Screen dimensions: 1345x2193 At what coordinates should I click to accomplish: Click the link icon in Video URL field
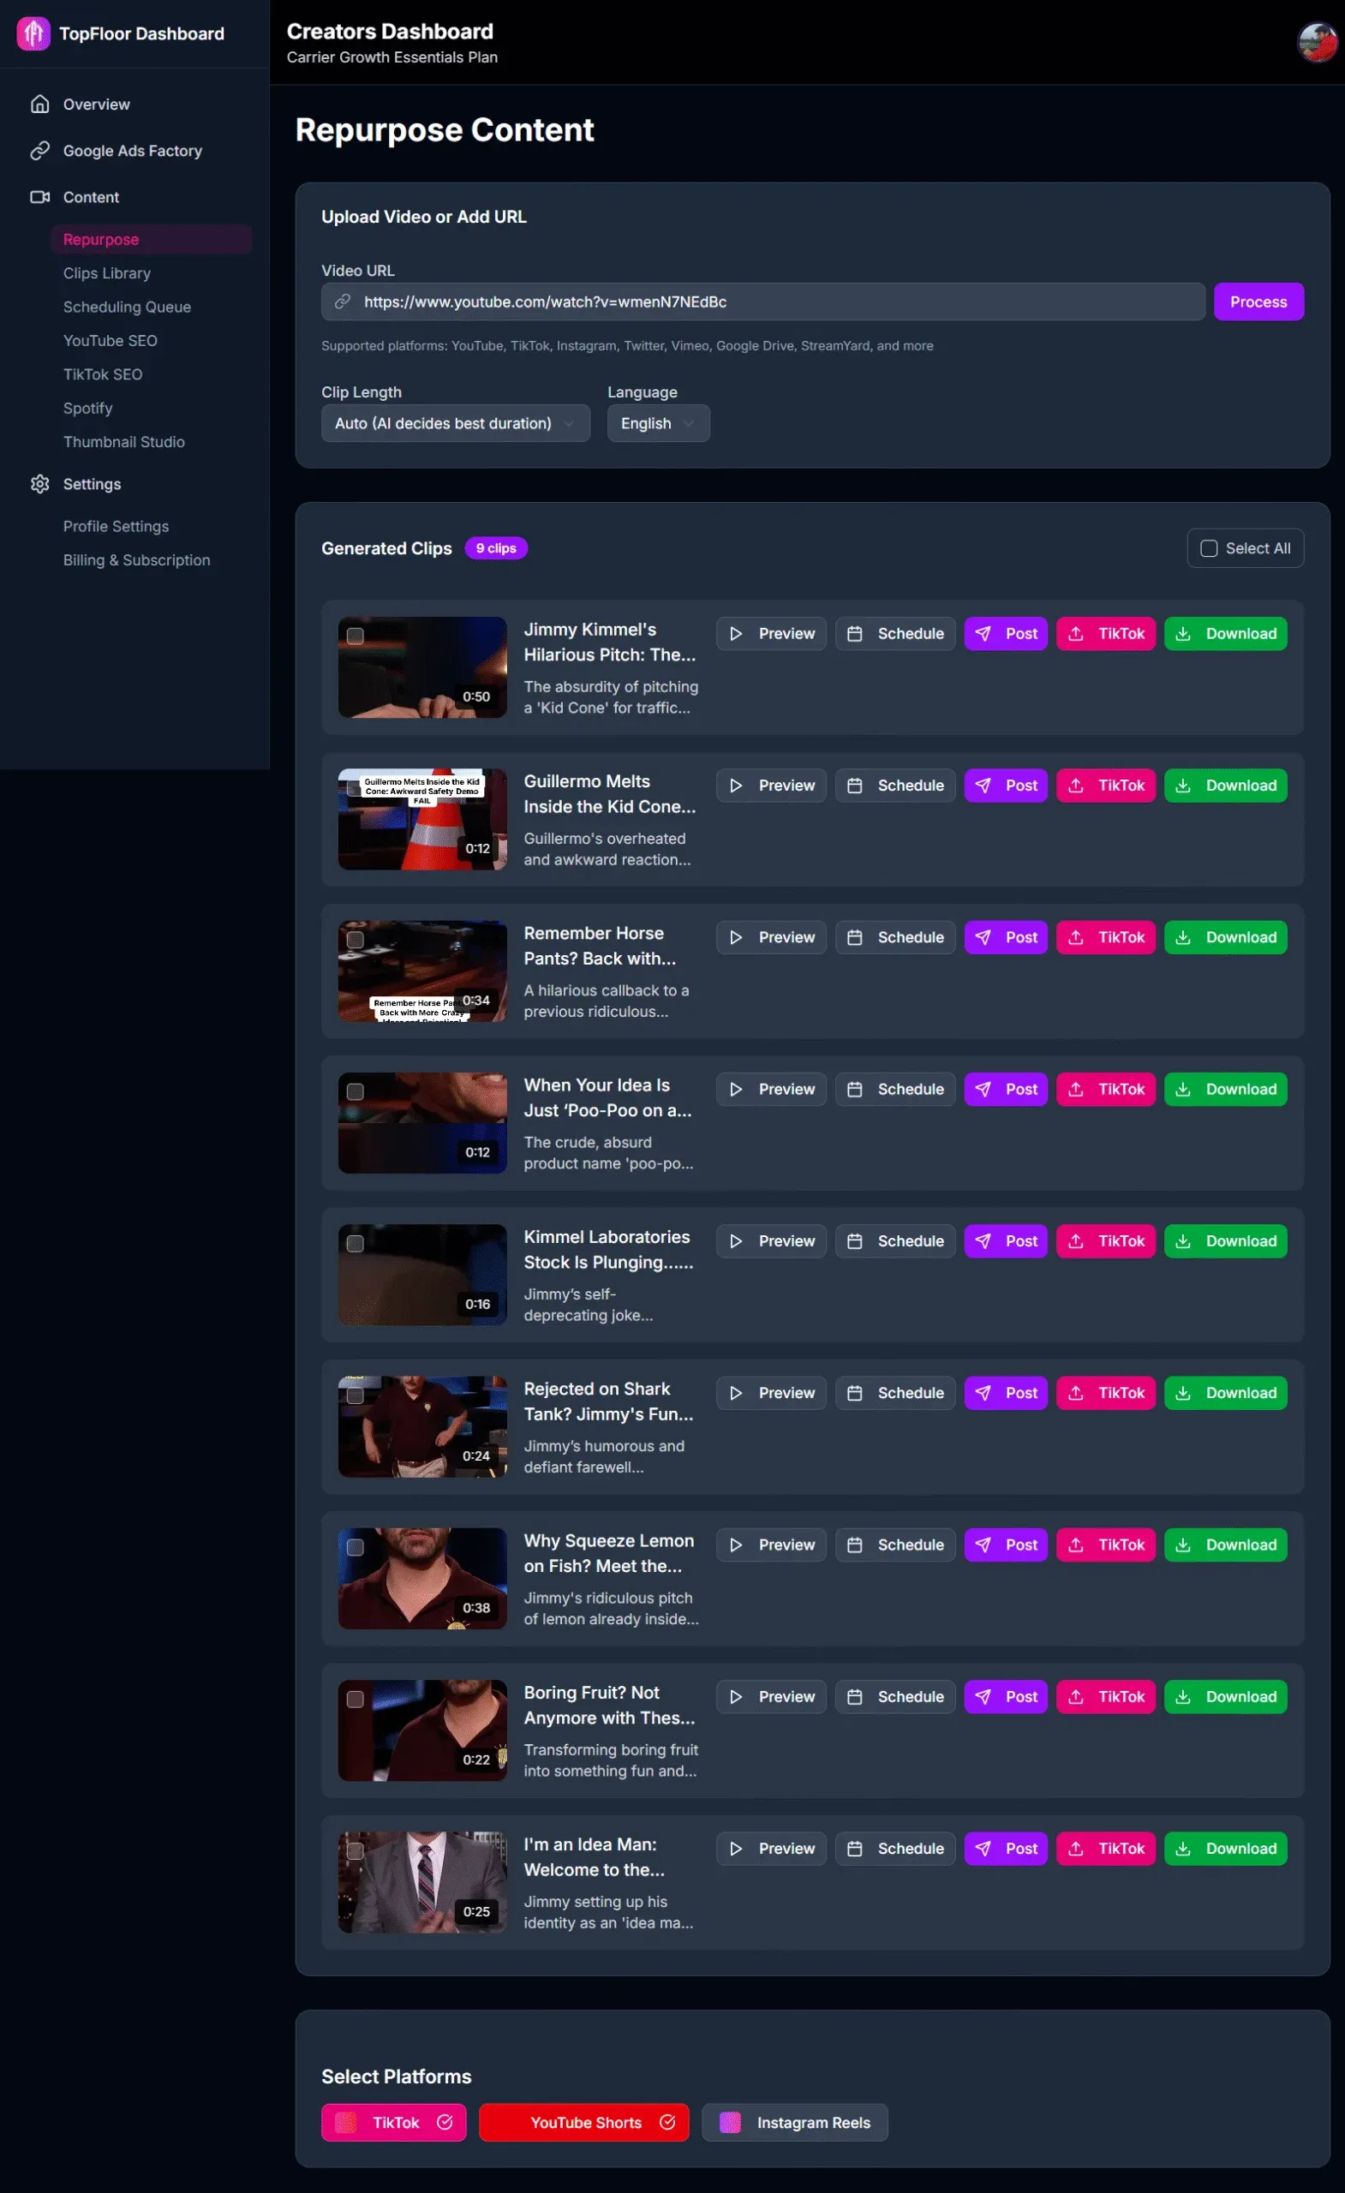[x=343, y=302]
